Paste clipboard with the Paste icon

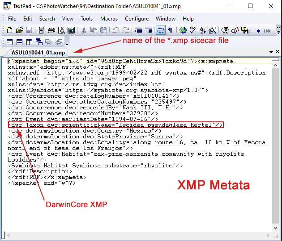point(103,30)
